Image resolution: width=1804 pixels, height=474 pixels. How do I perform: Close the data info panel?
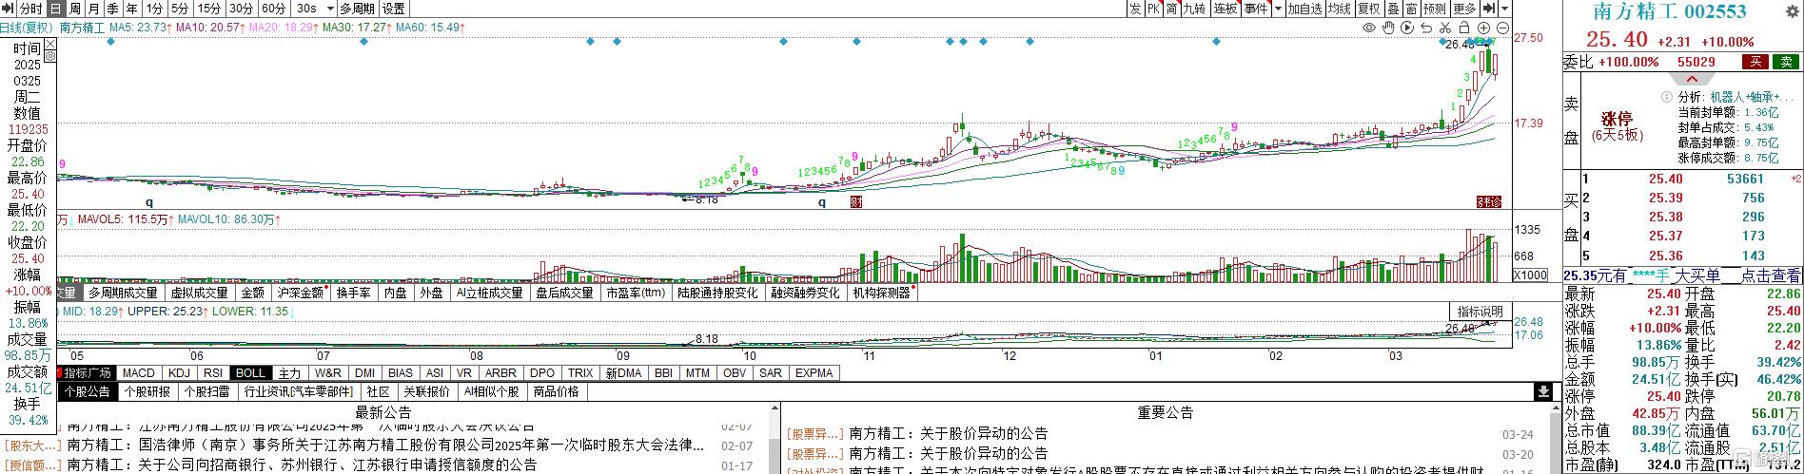coord(50,43)
